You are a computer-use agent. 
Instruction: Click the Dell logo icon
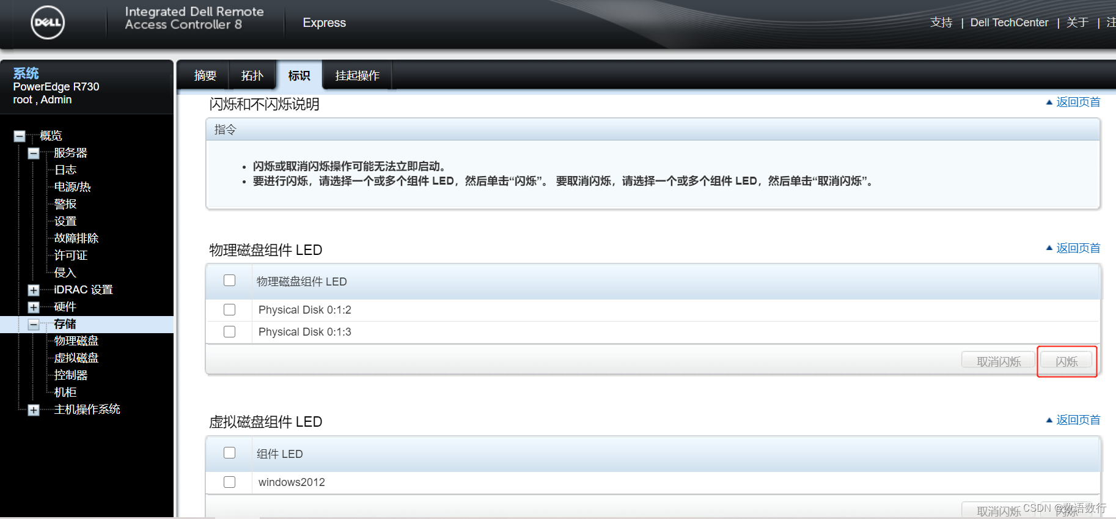tap(48, 23)
